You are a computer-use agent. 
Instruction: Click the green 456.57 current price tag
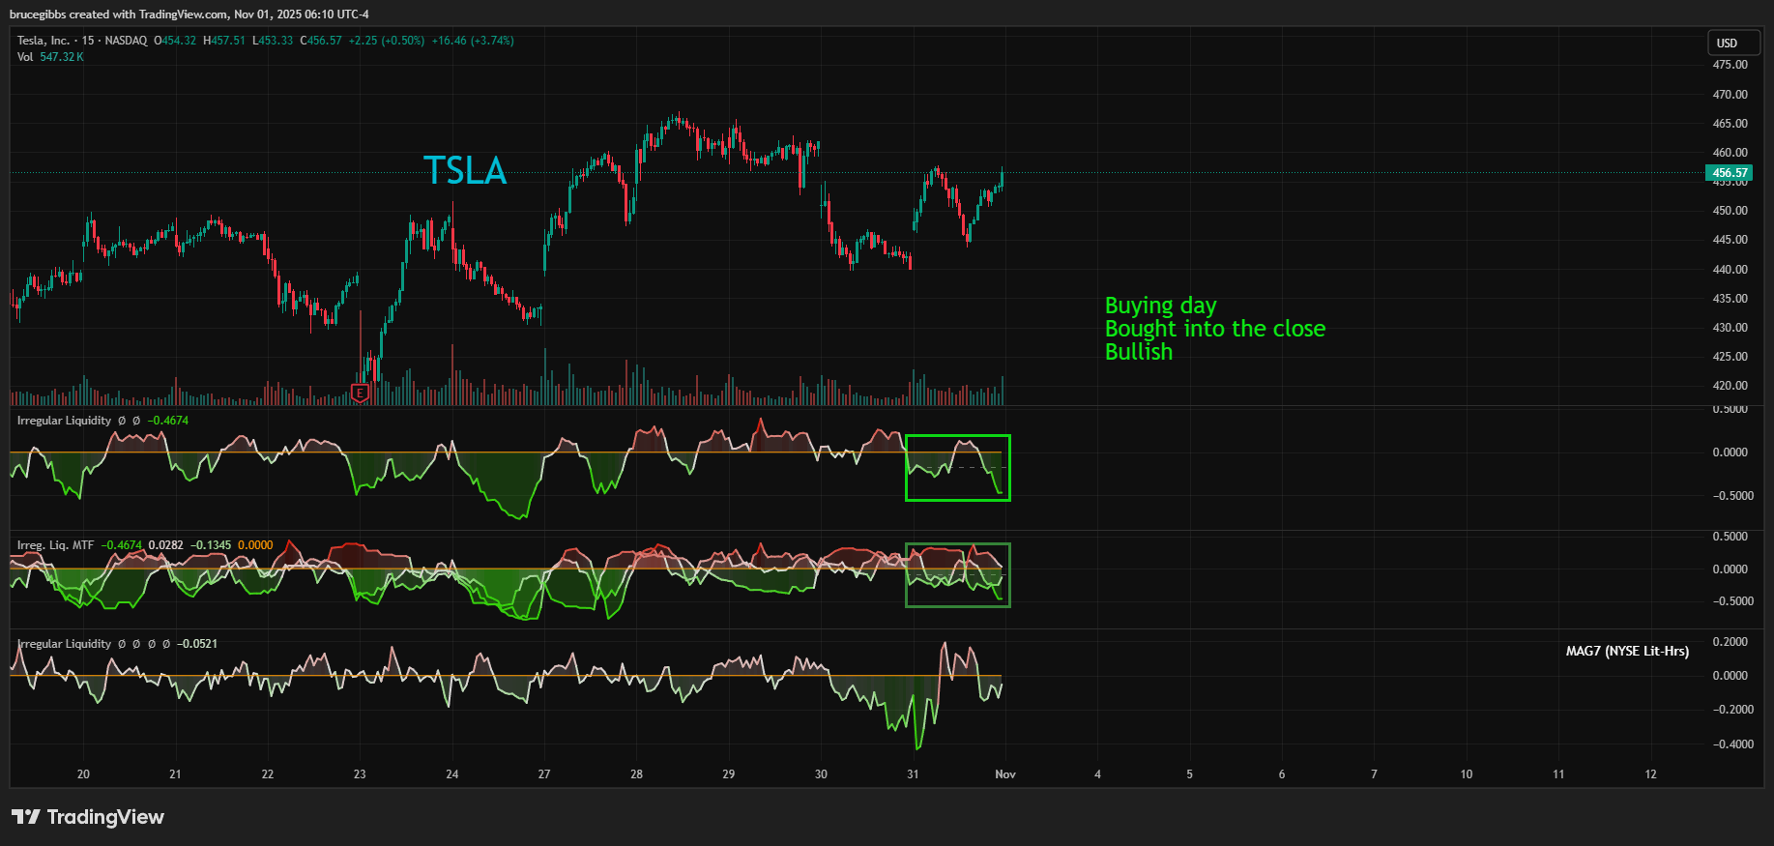[x=1730, y=173]
